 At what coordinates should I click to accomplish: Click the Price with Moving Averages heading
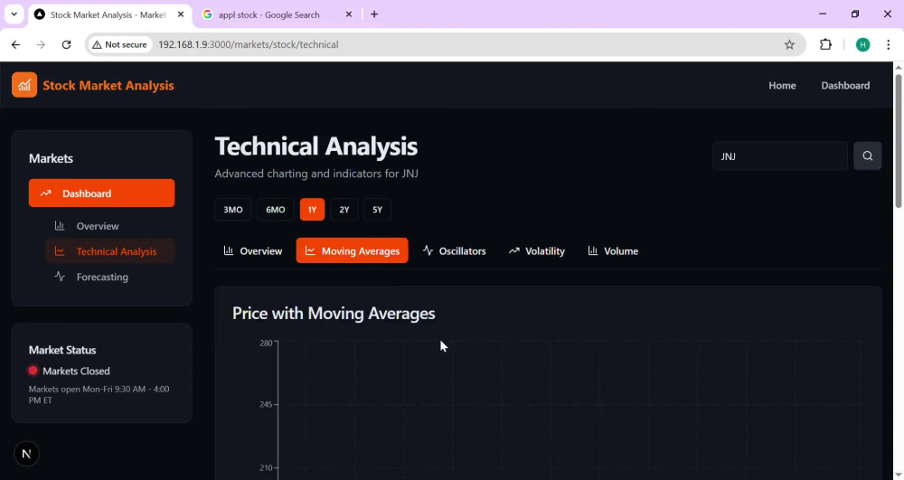click(x=334, y=314)
